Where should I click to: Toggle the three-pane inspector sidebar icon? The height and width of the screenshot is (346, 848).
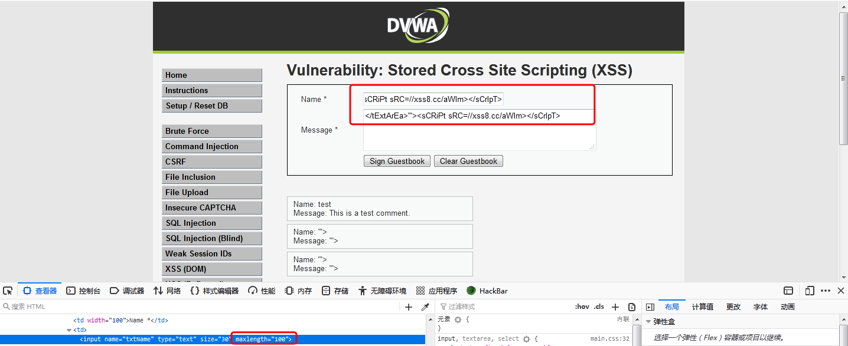tap(650, 307)
